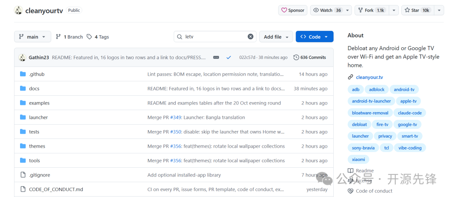Open the Add file dropdown

tap(276, 36)
